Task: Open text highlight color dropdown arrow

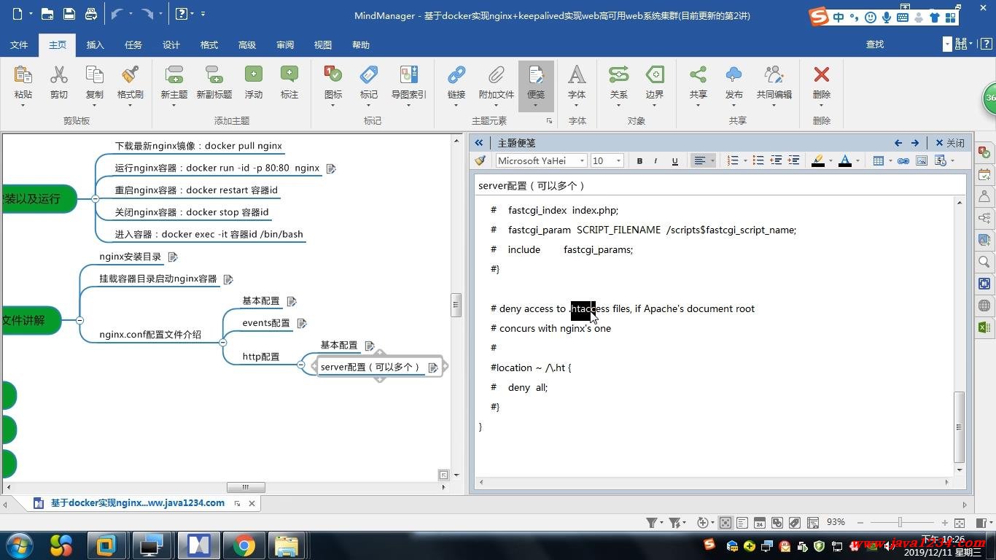Action: pyautogui.click(x=830, y=161)
